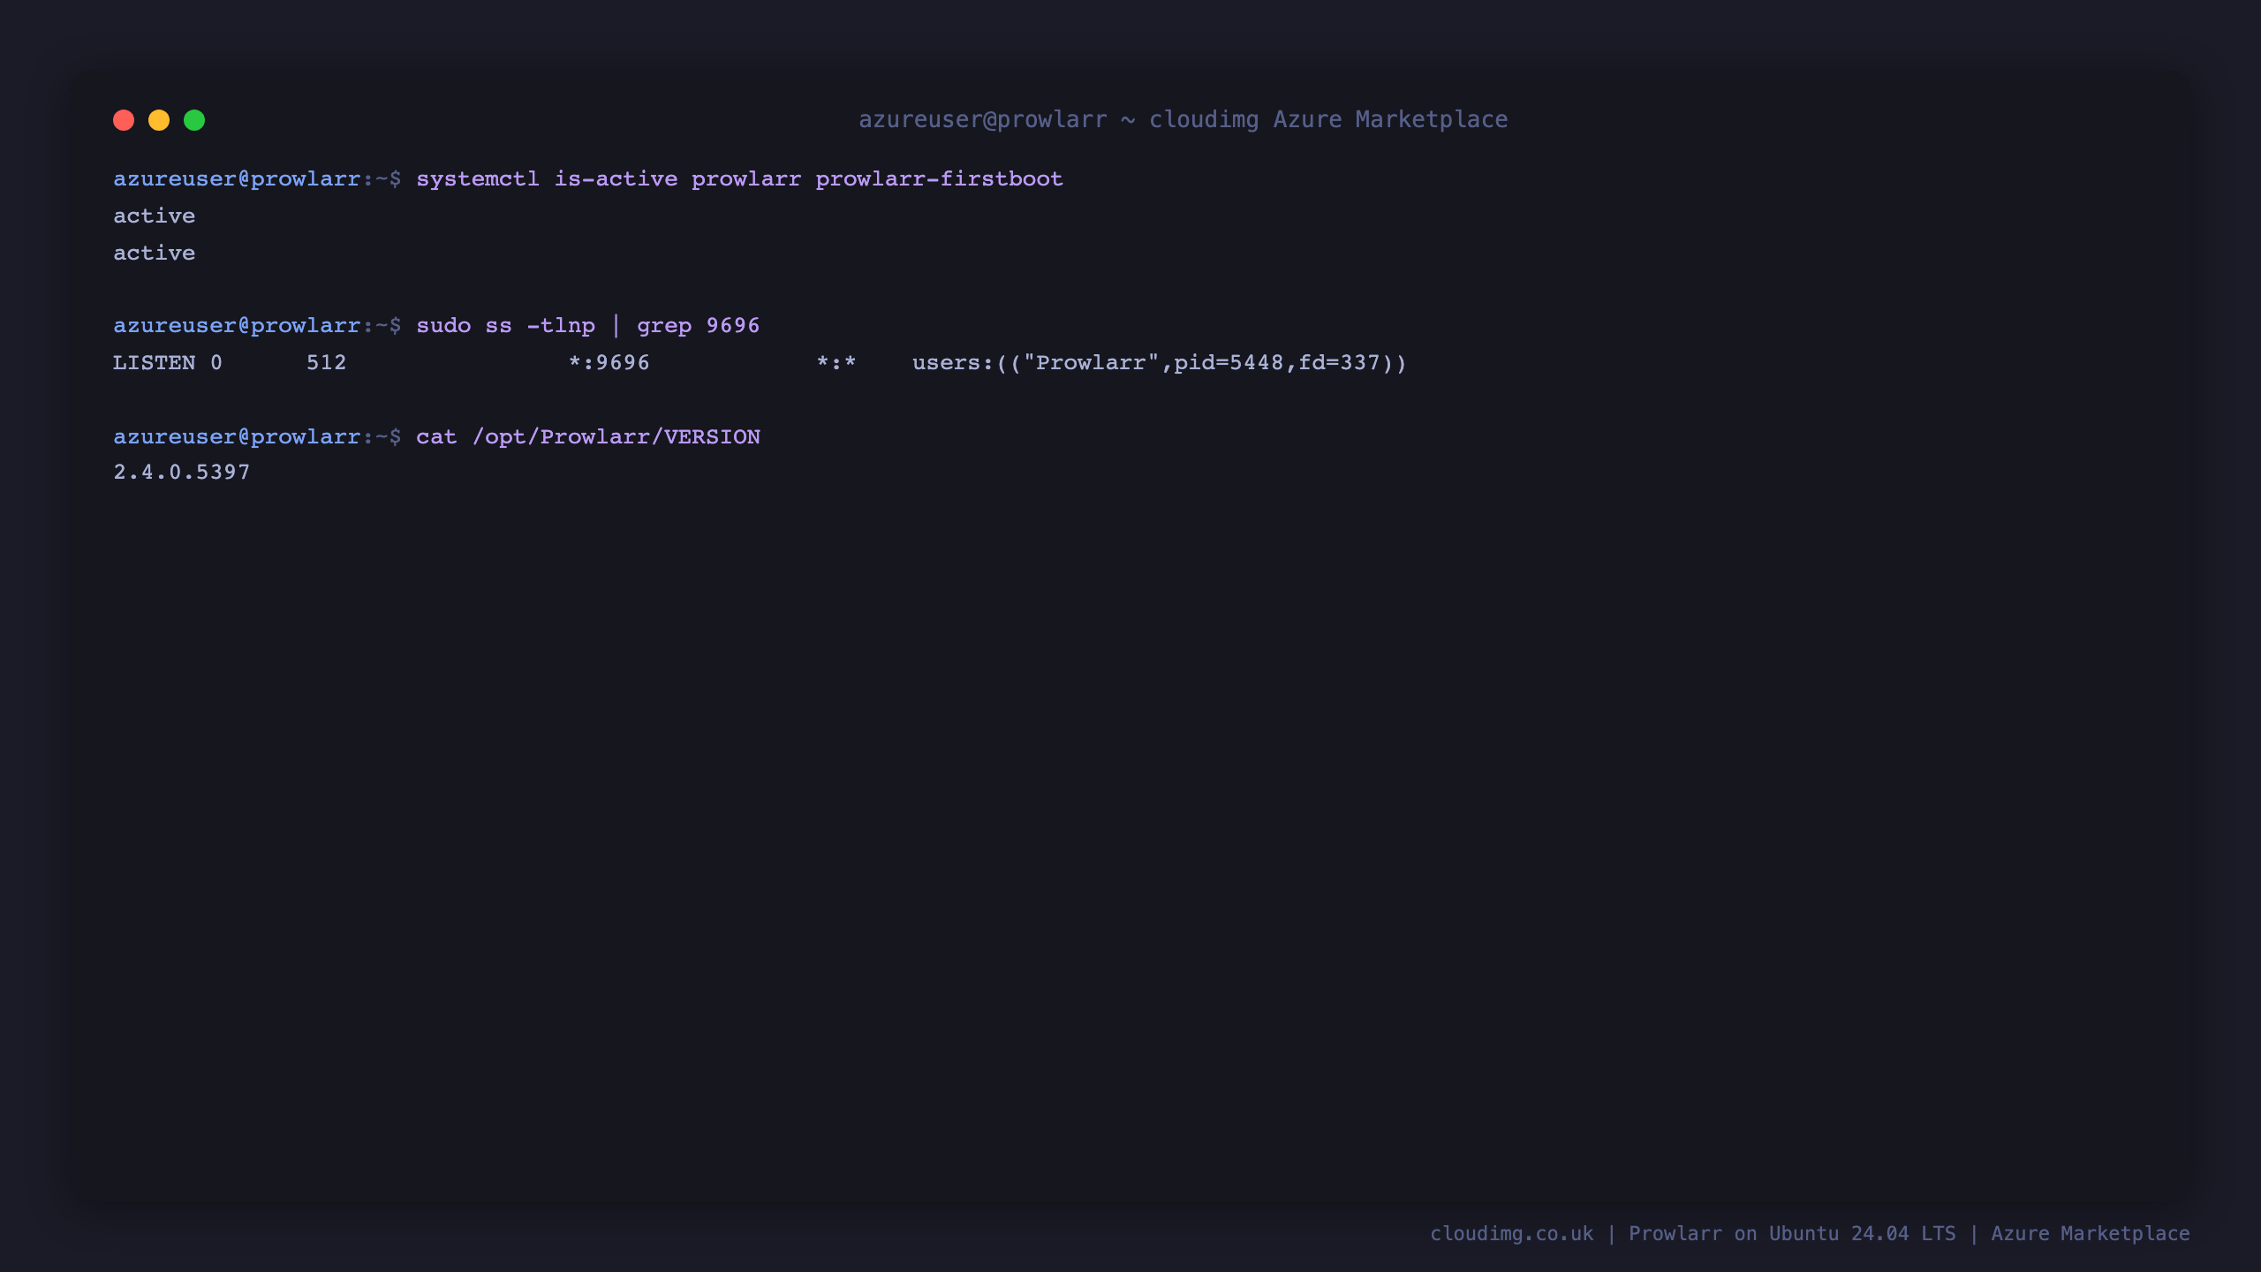Click the 'systemctl is-active prowlarr prowlarr-firstboot' command
2261x1272 pixels.
click(x=739, y=178)
